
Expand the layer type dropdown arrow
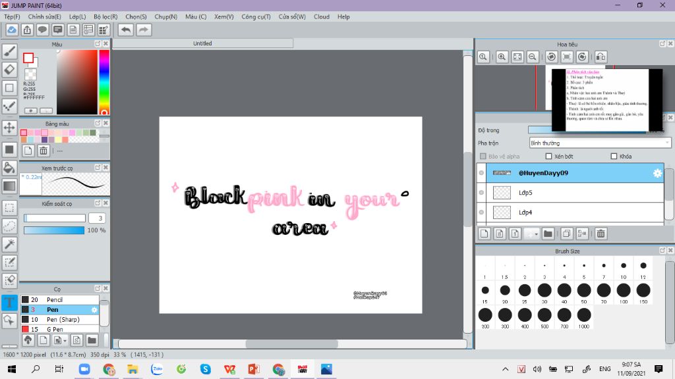point(537,234)
